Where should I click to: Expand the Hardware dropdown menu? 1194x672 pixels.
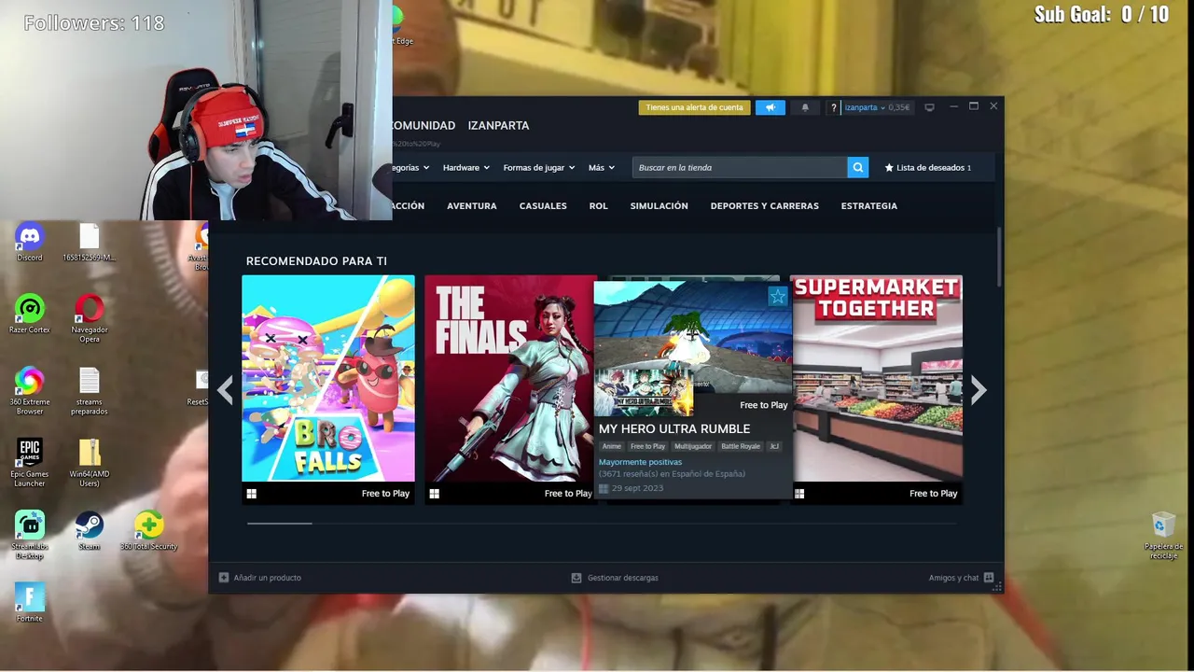point(465,168)
